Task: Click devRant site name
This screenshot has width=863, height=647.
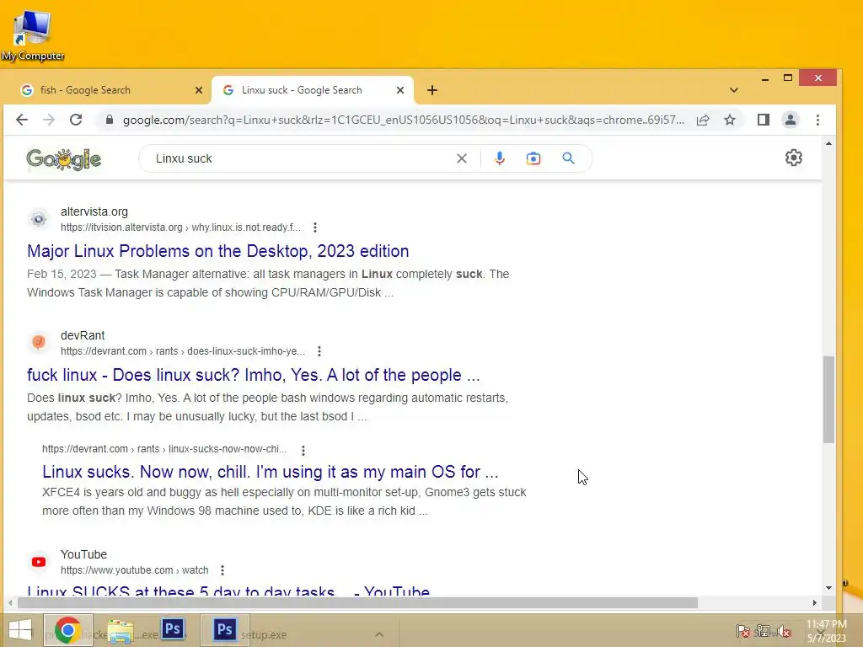Action: coord(83,335)
